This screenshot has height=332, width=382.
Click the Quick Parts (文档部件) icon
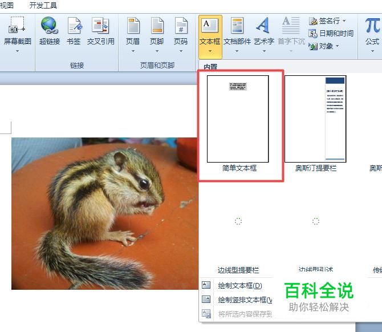coord(237,25)
